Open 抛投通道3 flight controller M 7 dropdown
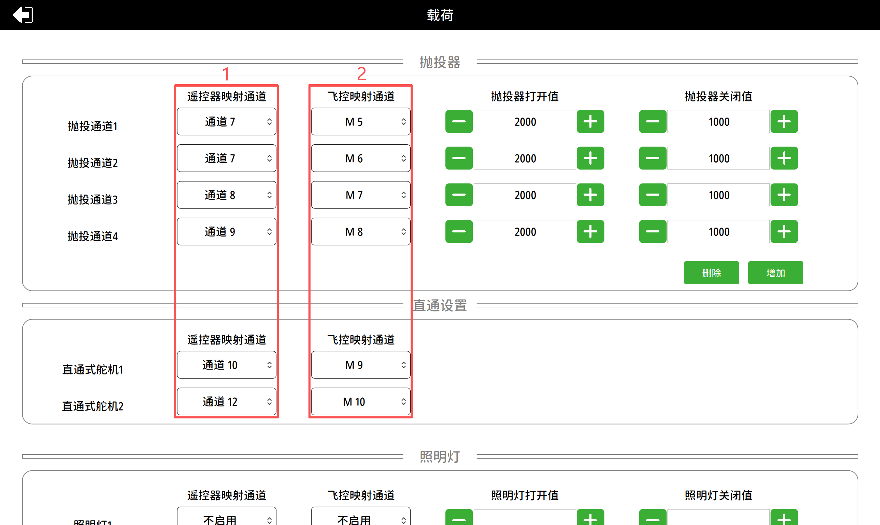This screenshot has height=525, width=880. pyautogui.click(x=361, y=195)
